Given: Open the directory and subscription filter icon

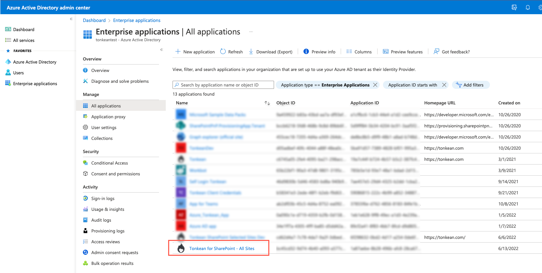Looking at the screenshot, I should pos(514,7).
